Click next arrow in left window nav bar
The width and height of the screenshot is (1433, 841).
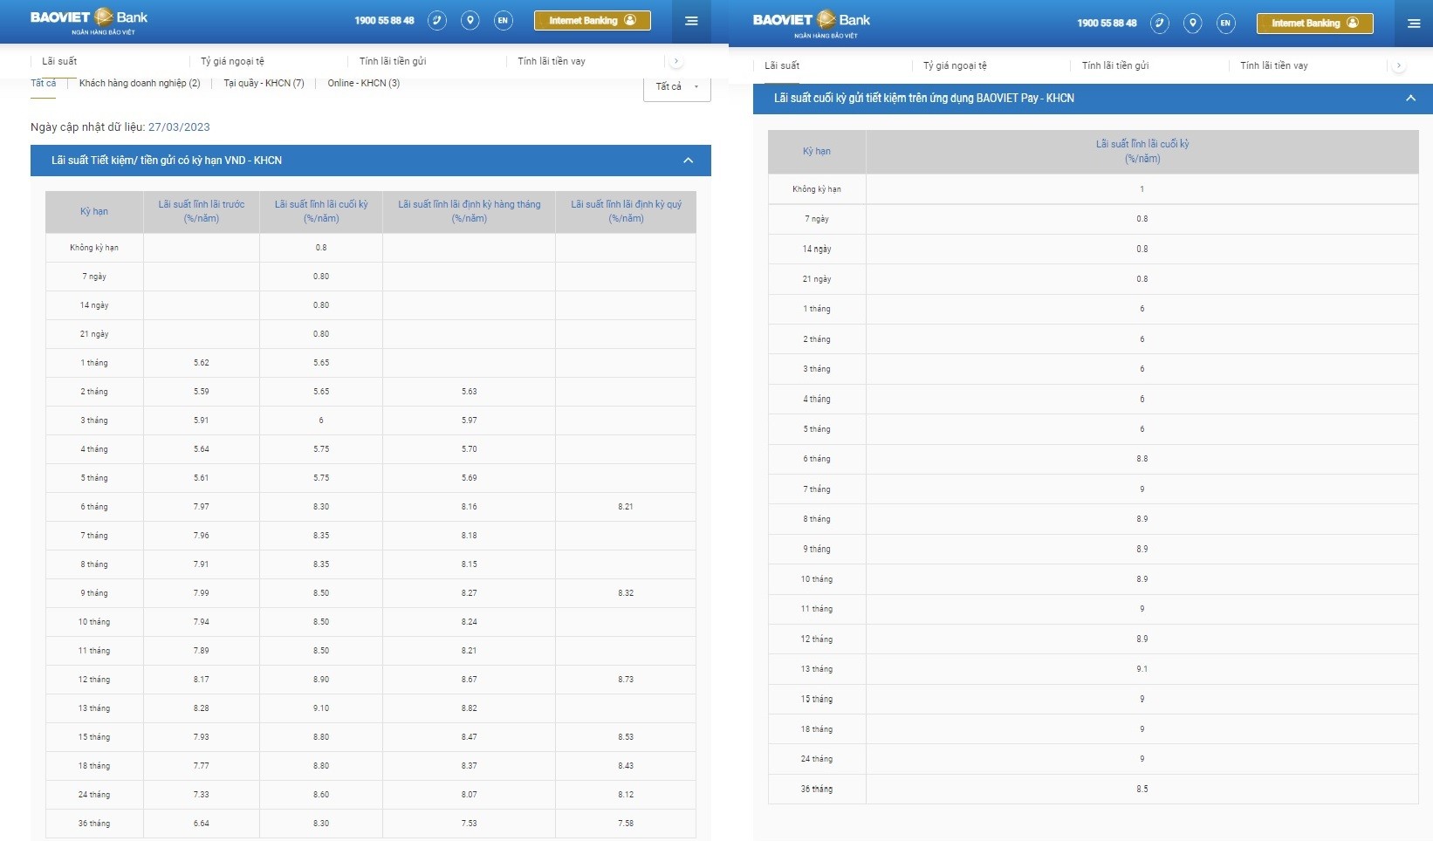tap(676, 61)
